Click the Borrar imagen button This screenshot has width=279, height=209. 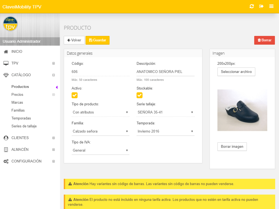(x=232, y=147)
